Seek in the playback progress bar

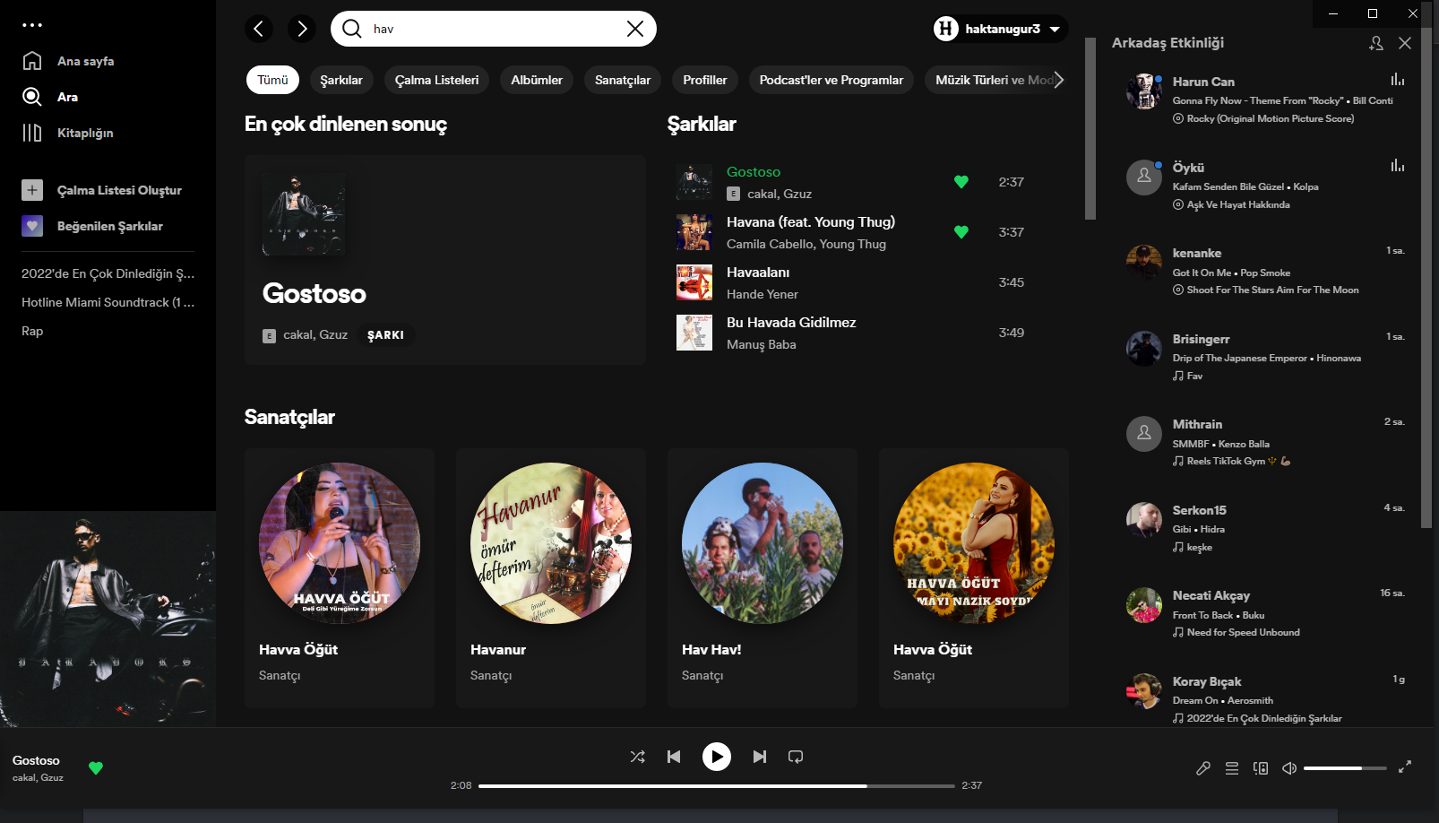(x=717, y=786)
